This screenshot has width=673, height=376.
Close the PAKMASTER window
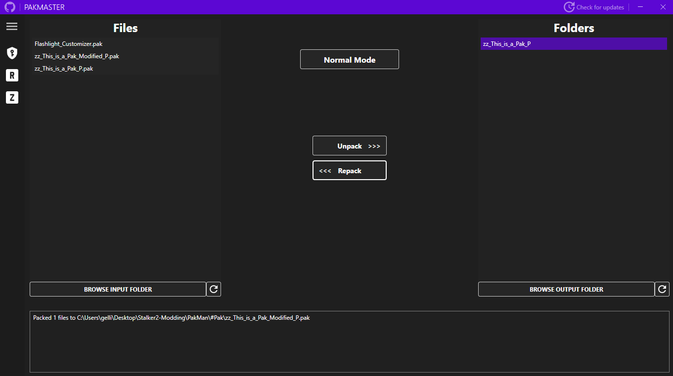(x=663, y=7)
